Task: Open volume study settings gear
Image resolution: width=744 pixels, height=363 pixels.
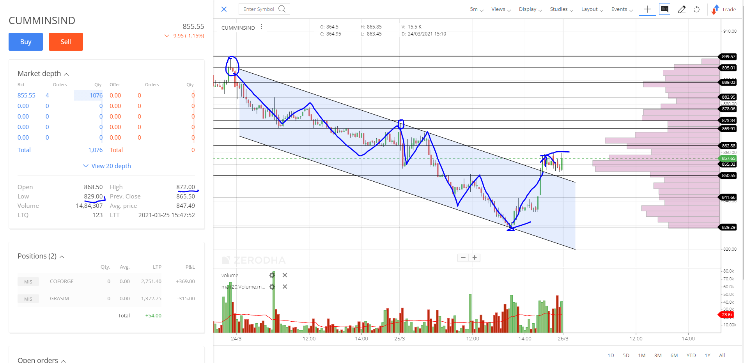Action: pos(272,275)
